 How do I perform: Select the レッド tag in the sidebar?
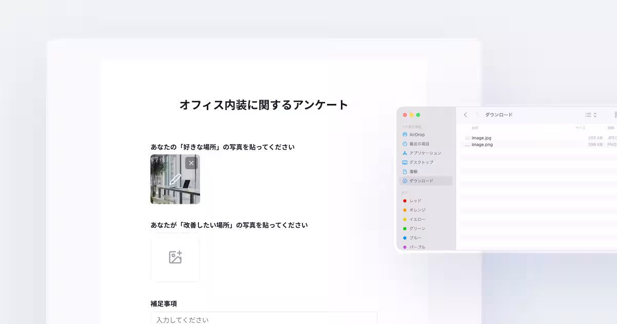tap(415, 201)
